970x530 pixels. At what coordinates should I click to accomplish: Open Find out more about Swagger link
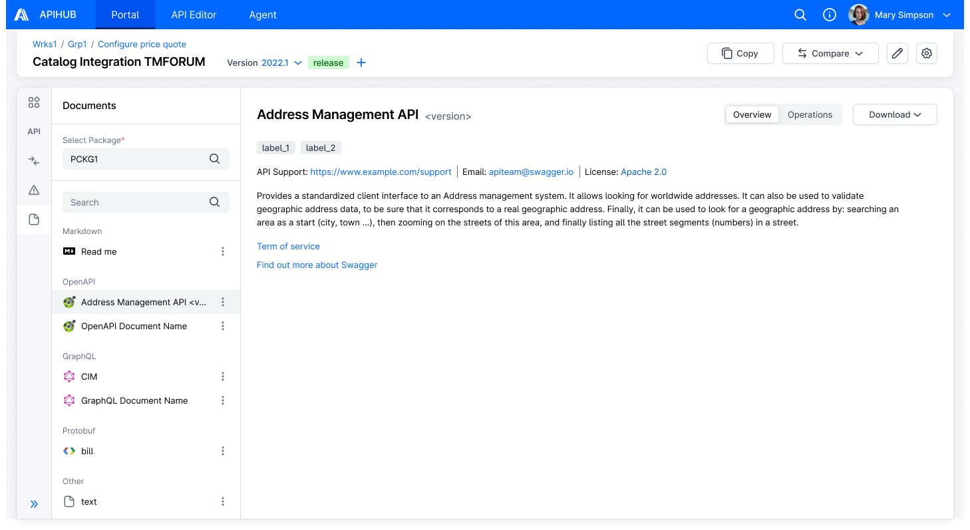click(317, 265)
